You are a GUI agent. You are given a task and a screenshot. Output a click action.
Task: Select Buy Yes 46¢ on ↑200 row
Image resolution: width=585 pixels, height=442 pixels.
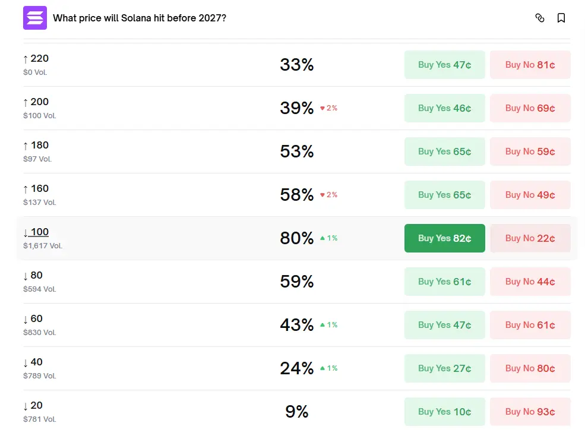click(x=444, y=108)
